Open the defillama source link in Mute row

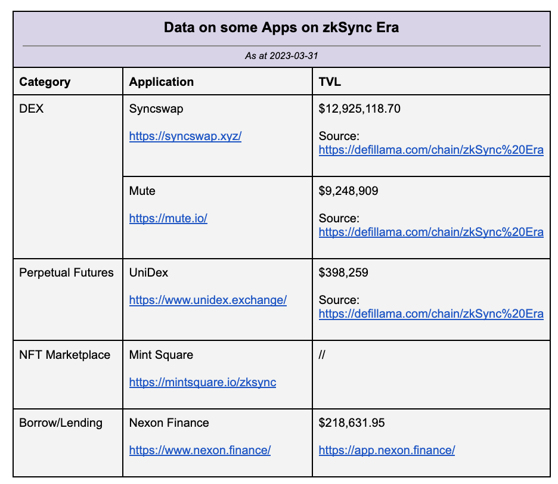(x=431, y=232)
